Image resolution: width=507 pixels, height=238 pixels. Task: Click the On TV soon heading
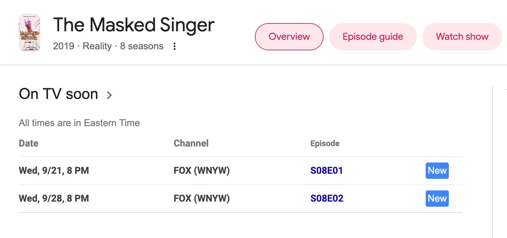click(x=59, y=94)
